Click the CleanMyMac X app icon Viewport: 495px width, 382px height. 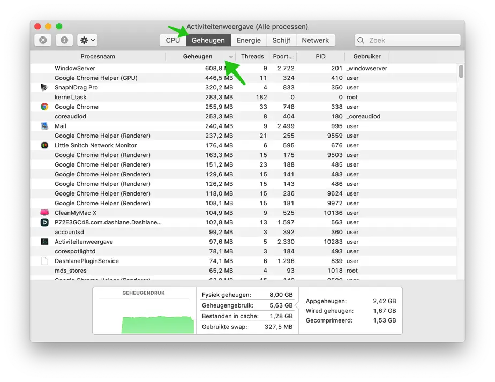point(44,213)
